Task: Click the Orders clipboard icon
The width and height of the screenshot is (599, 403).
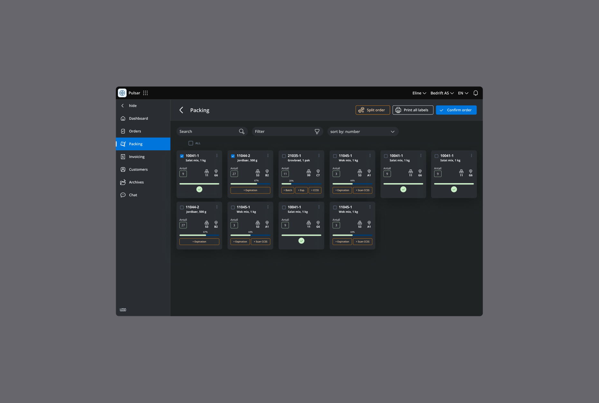Action: 123,131
